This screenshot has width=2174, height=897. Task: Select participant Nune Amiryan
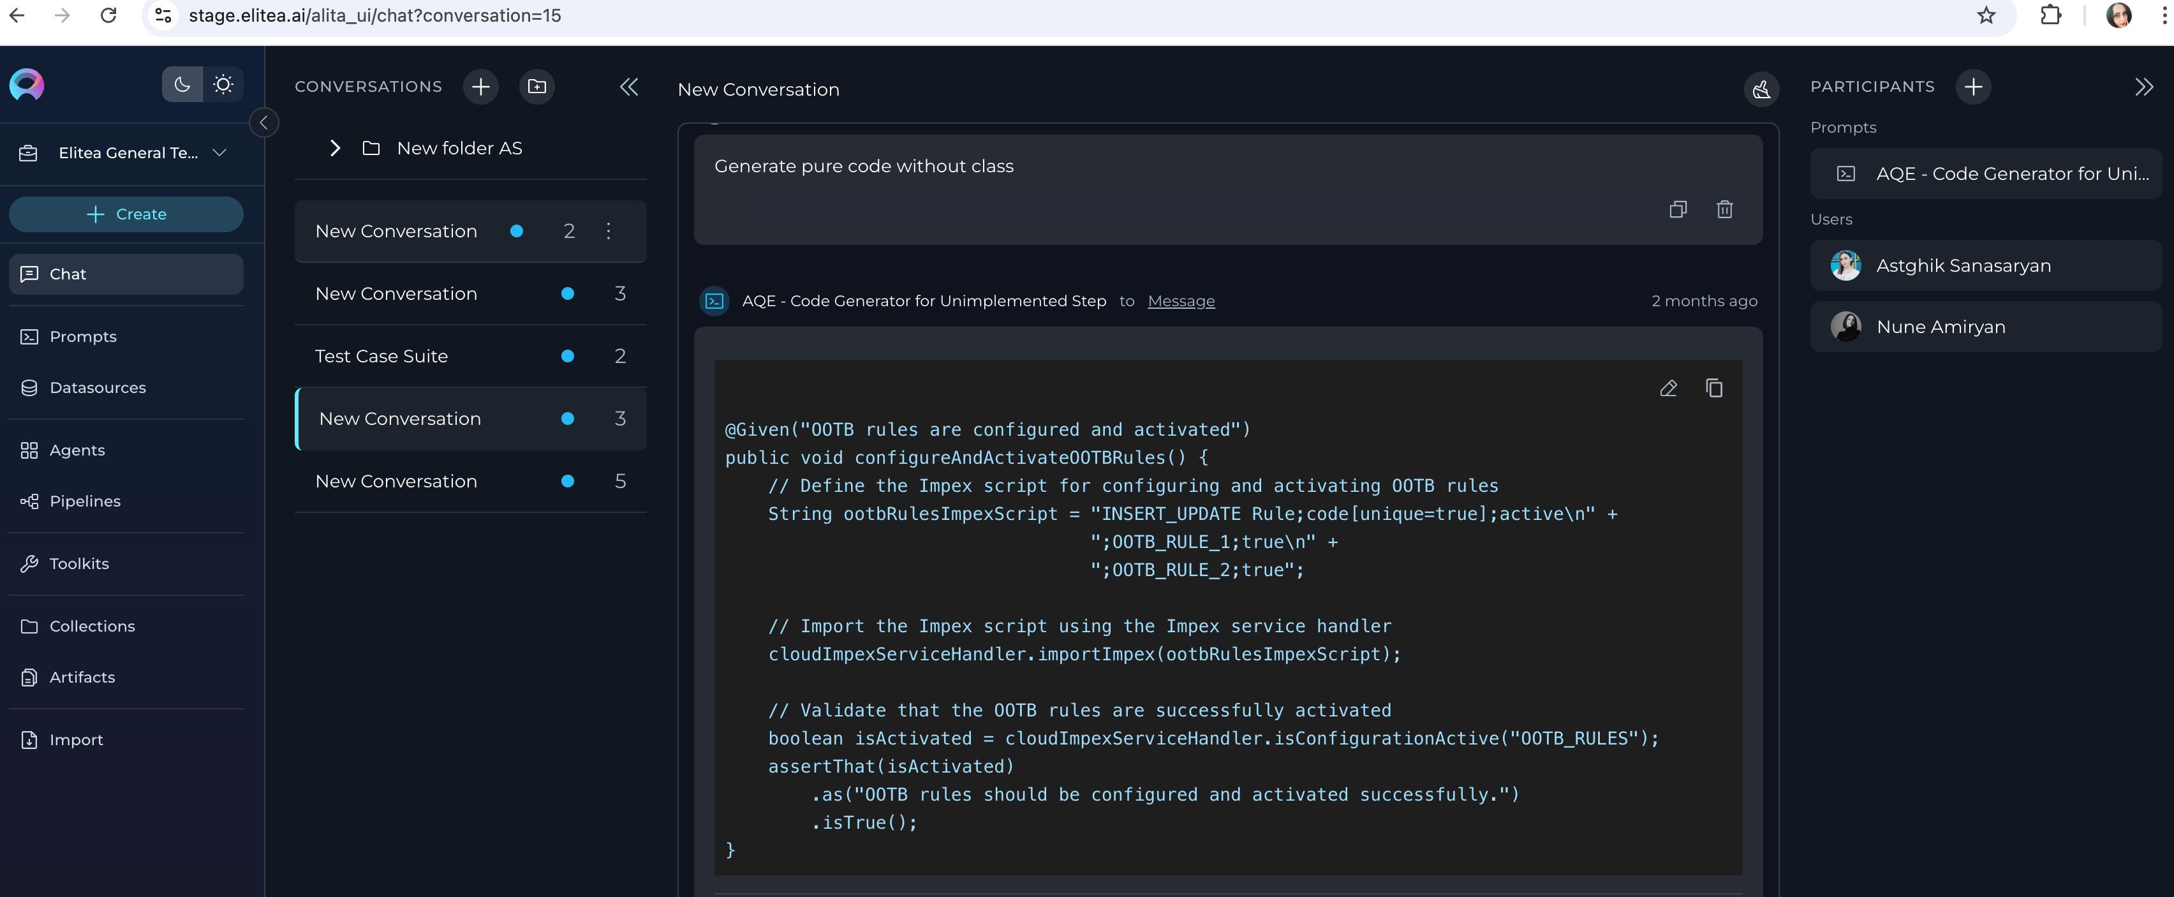point(1986,327)
